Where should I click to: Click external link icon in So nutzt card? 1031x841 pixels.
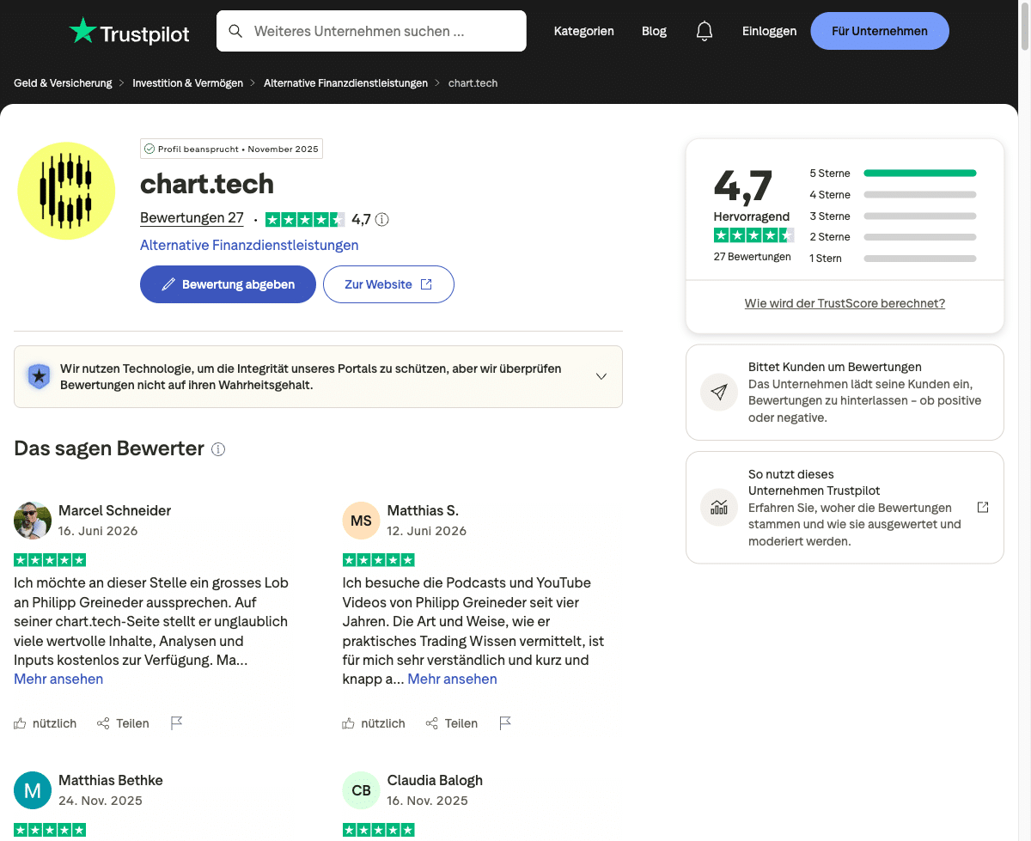click(983, 507)
